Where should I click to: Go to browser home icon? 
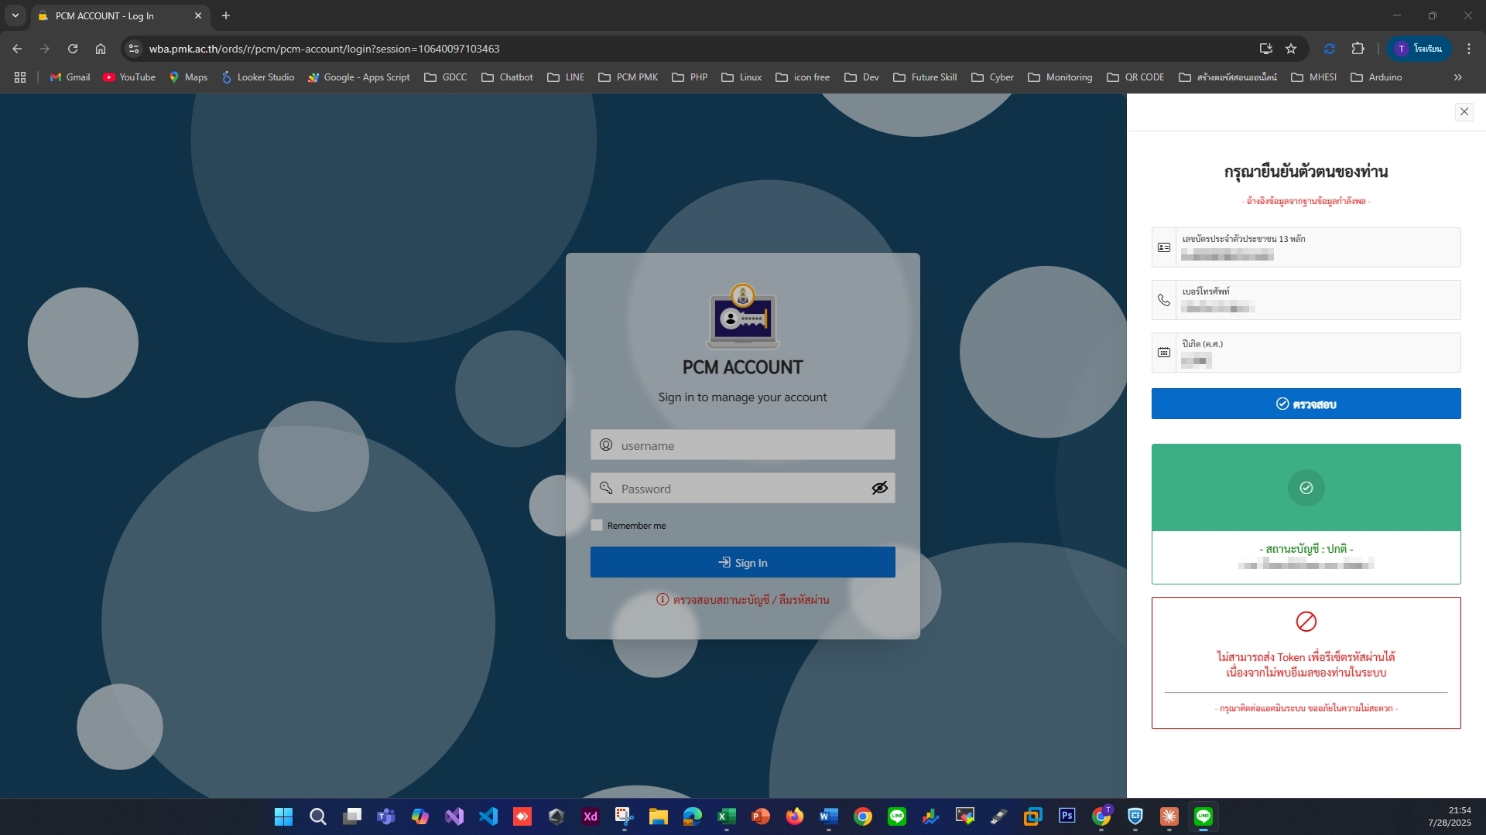101,49
